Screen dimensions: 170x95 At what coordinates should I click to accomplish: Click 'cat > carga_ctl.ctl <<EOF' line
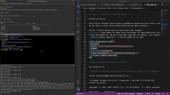[x=101, y=42]
